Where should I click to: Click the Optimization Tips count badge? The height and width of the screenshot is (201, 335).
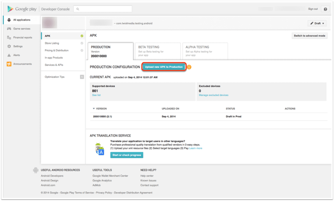[x=82, y=77]
